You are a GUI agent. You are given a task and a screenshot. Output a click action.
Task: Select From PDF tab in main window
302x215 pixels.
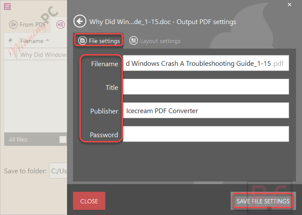[x=27, y=25]
